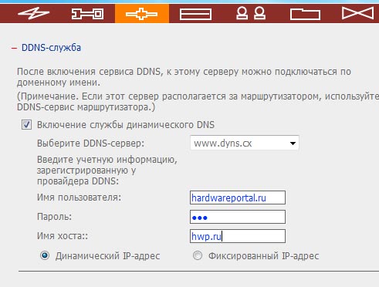Viewport: 379px width, 287px height.
Task: Click the Выберите DDNS-сервер label
Action: (90, 143)
